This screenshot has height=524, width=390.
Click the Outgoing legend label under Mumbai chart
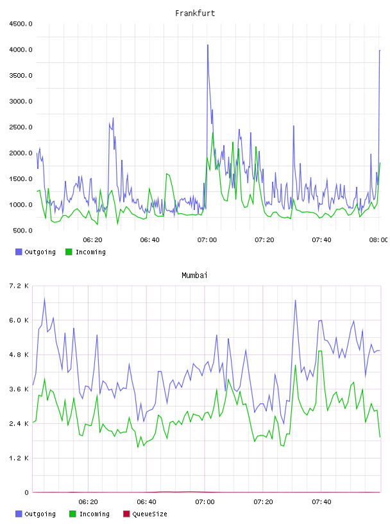pos(40,514)
